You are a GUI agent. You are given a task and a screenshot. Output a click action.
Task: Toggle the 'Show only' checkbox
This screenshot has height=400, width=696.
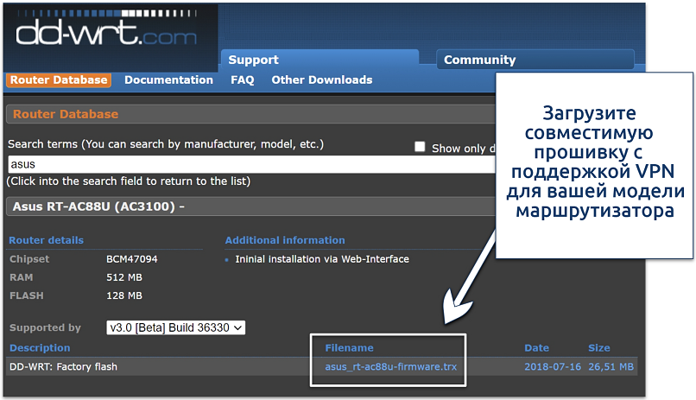420,147
